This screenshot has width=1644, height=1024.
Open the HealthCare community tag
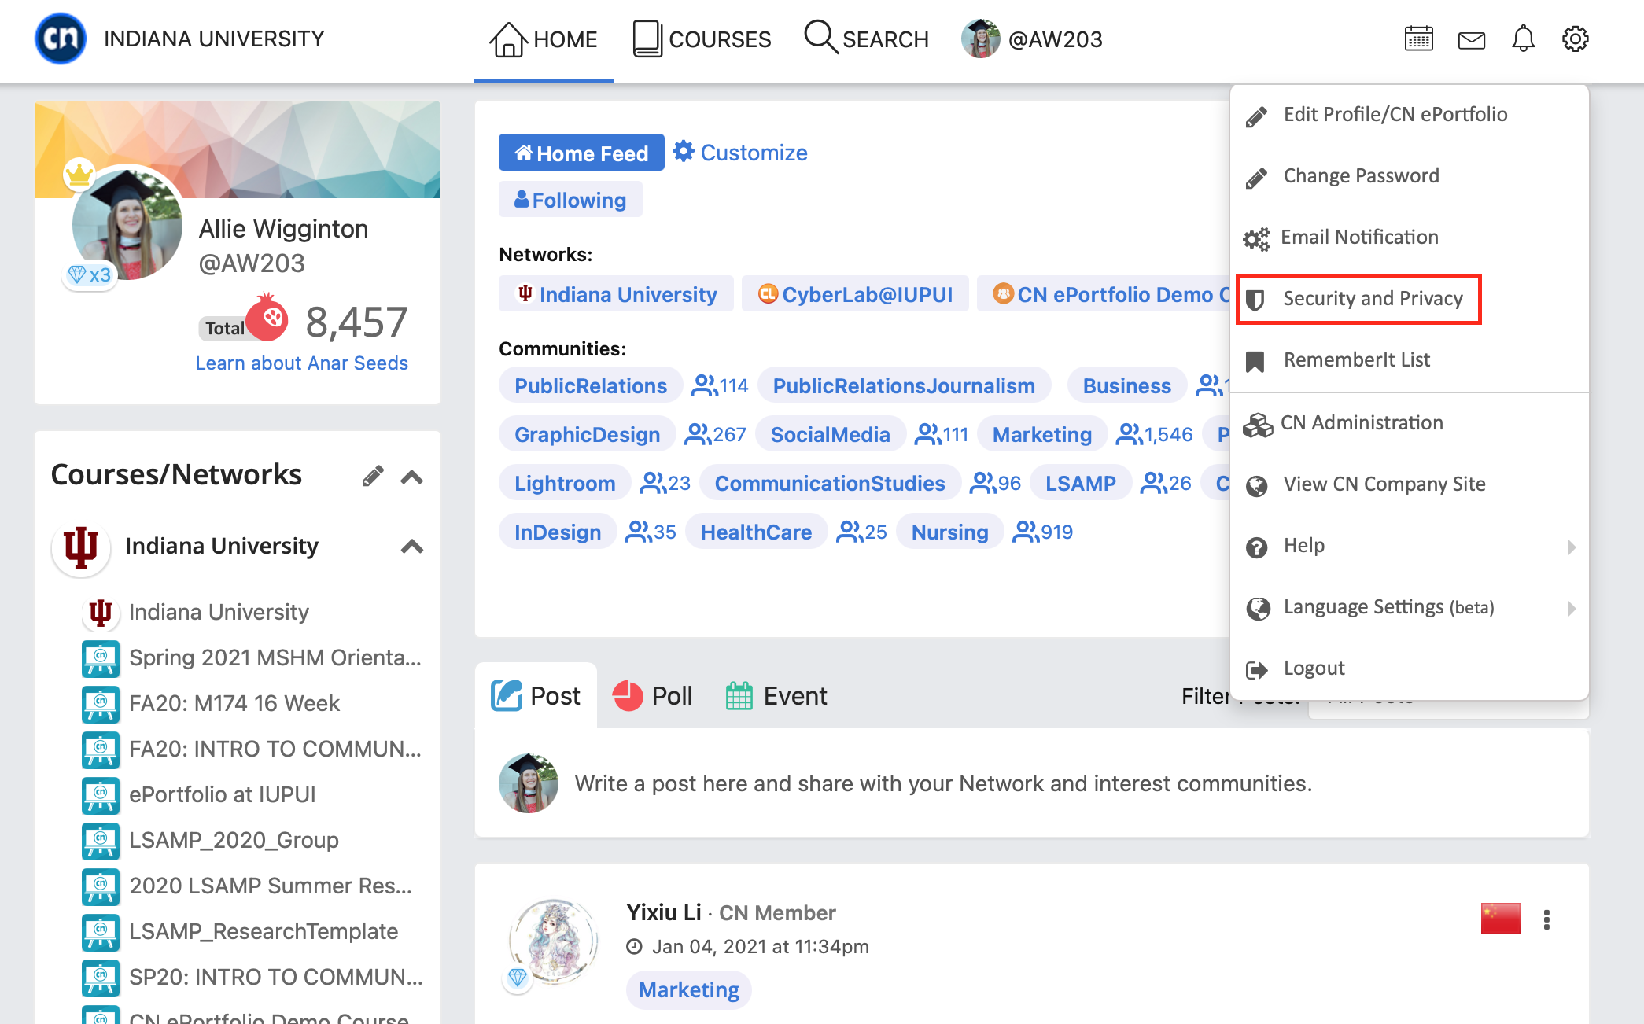756,532
